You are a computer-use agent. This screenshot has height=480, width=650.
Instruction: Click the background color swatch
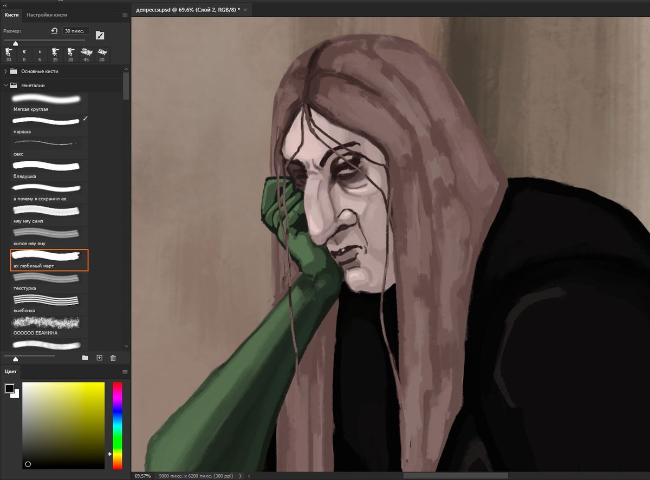pyautogui.click(x=15, y=394)
